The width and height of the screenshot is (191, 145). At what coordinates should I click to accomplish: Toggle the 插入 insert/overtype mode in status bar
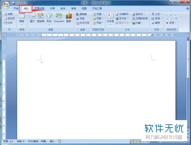tap(52, 141)
